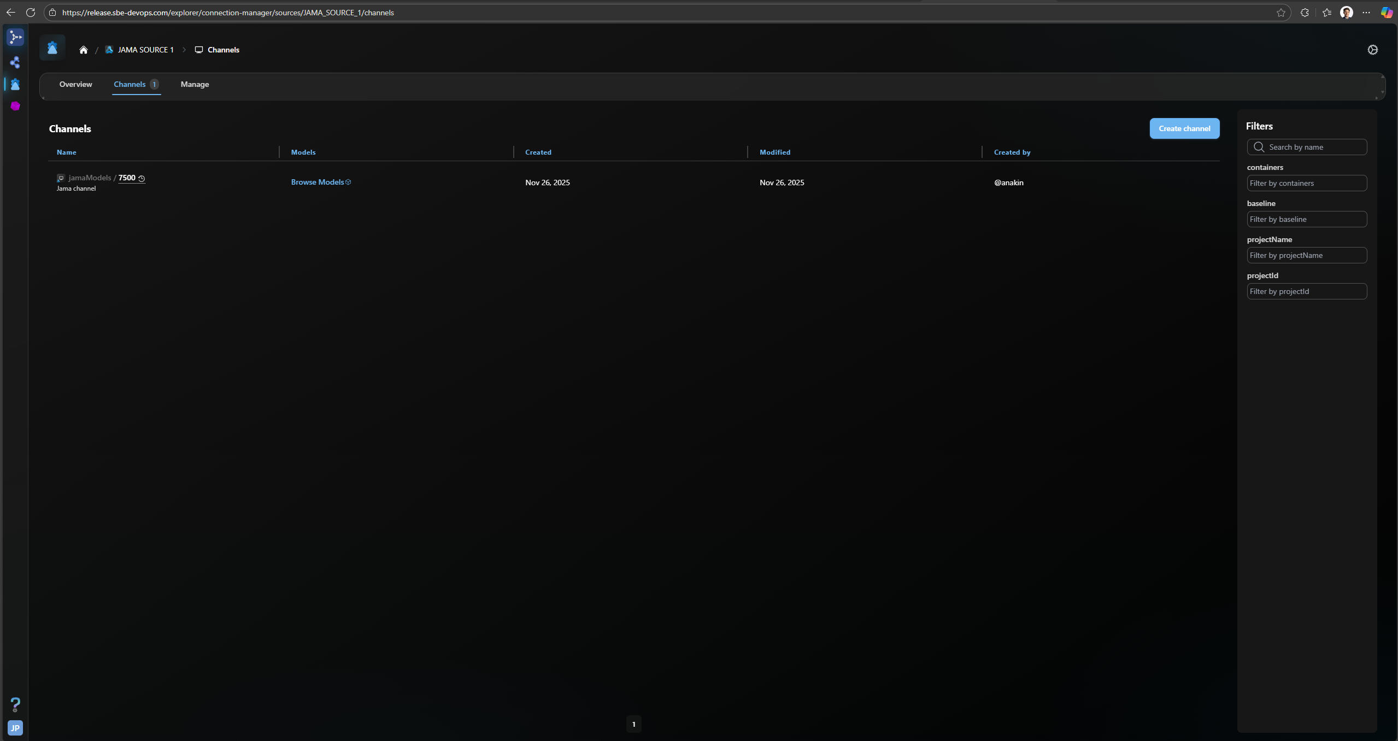Click the history clock icon beside 7500
The image size is (1398, 741).
coord(142,178)
